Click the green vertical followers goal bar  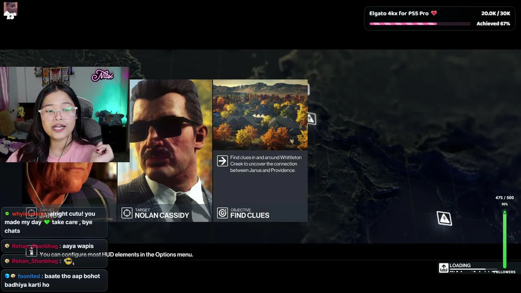coord(505,239)
